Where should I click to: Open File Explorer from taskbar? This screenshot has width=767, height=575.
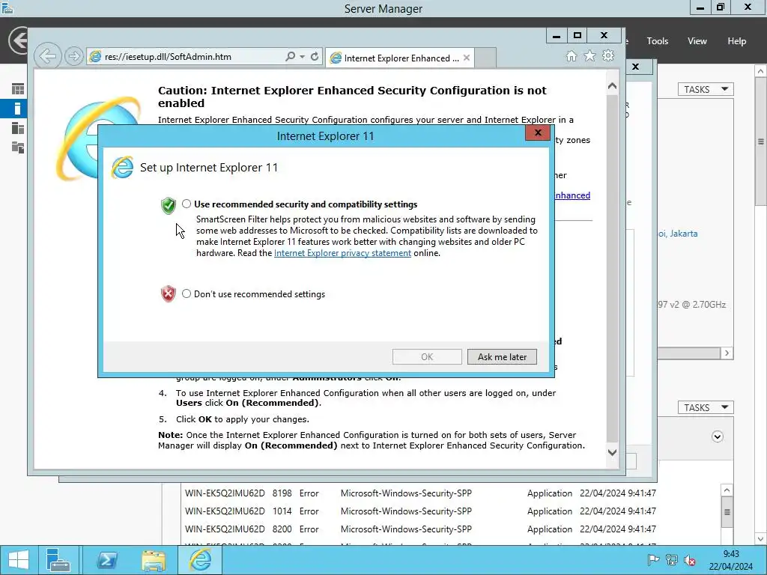154,560
